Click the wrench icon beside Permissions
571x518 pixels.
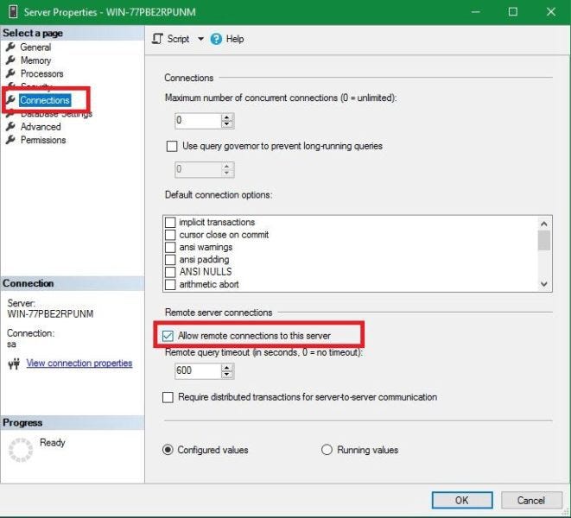coord(10,139)
